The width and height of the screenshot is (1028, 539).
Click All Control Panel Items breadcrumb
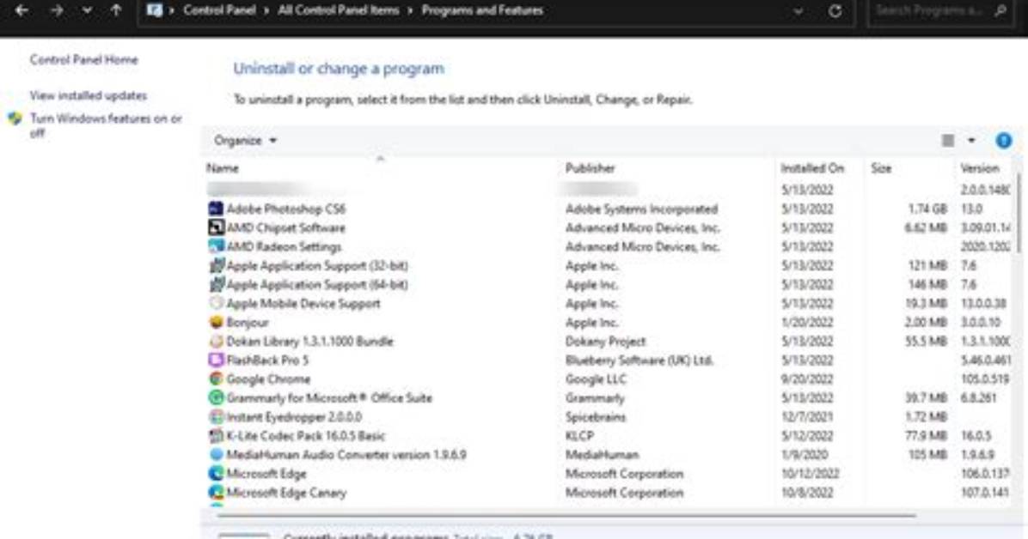point(339,10)
